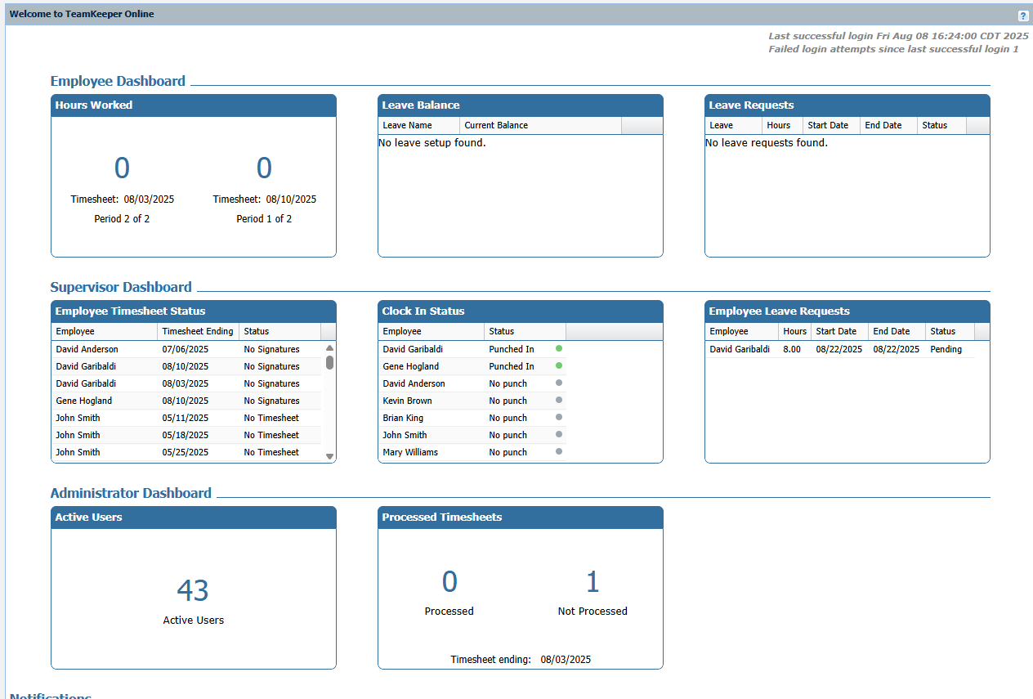Click 'Period 2 of 2' under Hours Worked
Screen dimensions: 1033x699
click(122, 219)
